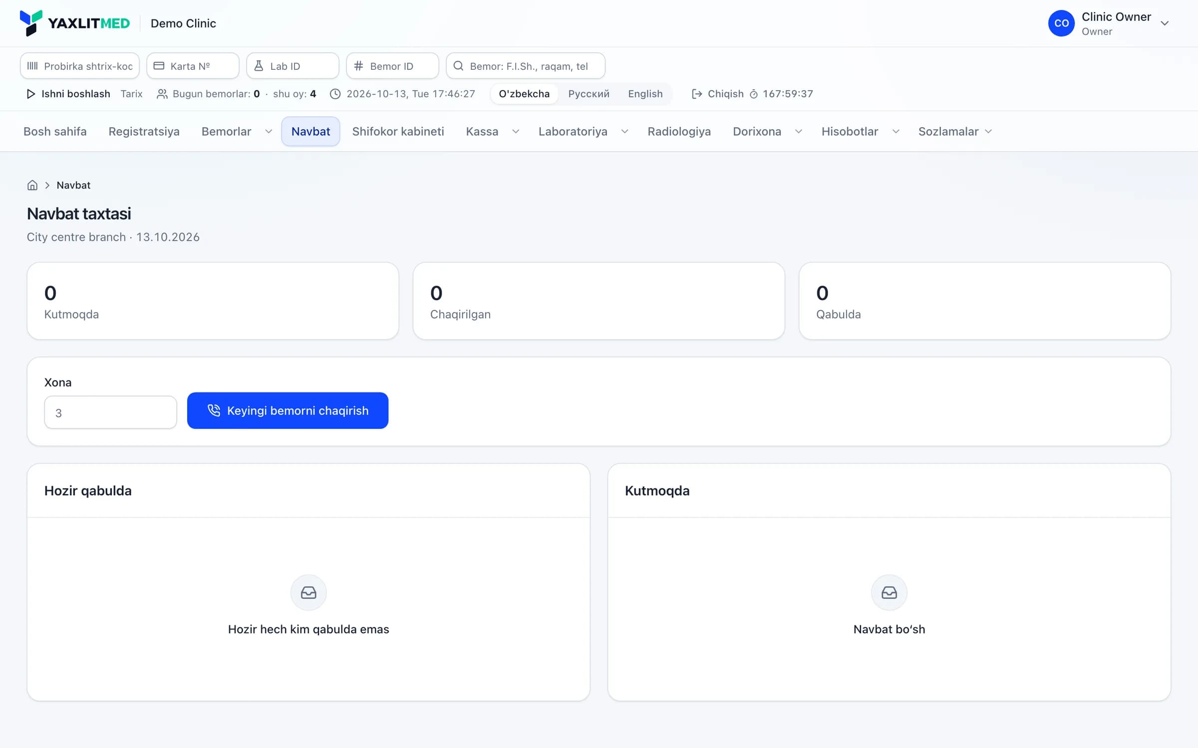
Task: Go to Bosh sahifa tab
Action: [x=55, y=132]
